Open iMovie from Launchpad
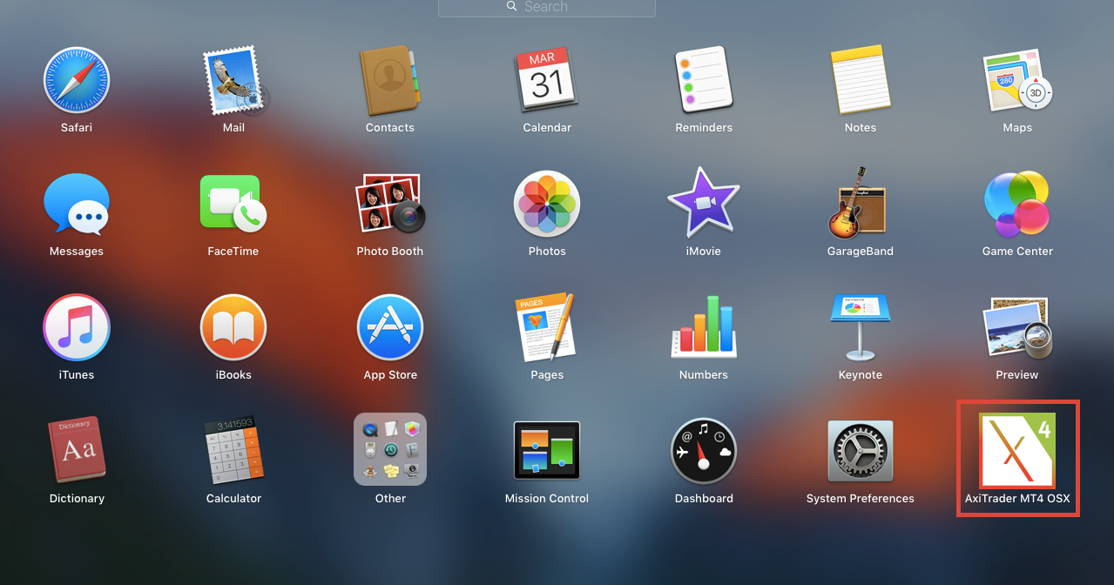This screenshot has width=1114, height=585. coord(703,205)
